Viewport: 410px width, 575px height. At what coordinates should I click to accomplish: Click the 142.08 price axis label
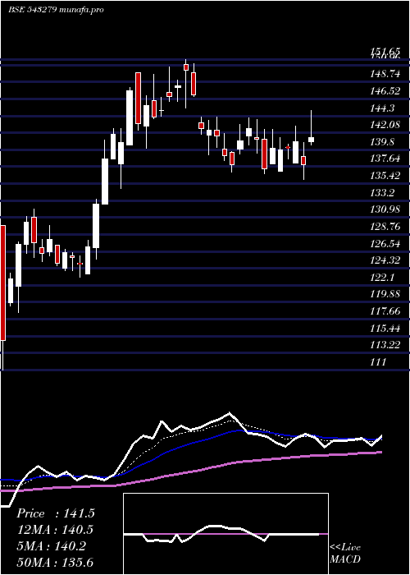coord(385,125)
